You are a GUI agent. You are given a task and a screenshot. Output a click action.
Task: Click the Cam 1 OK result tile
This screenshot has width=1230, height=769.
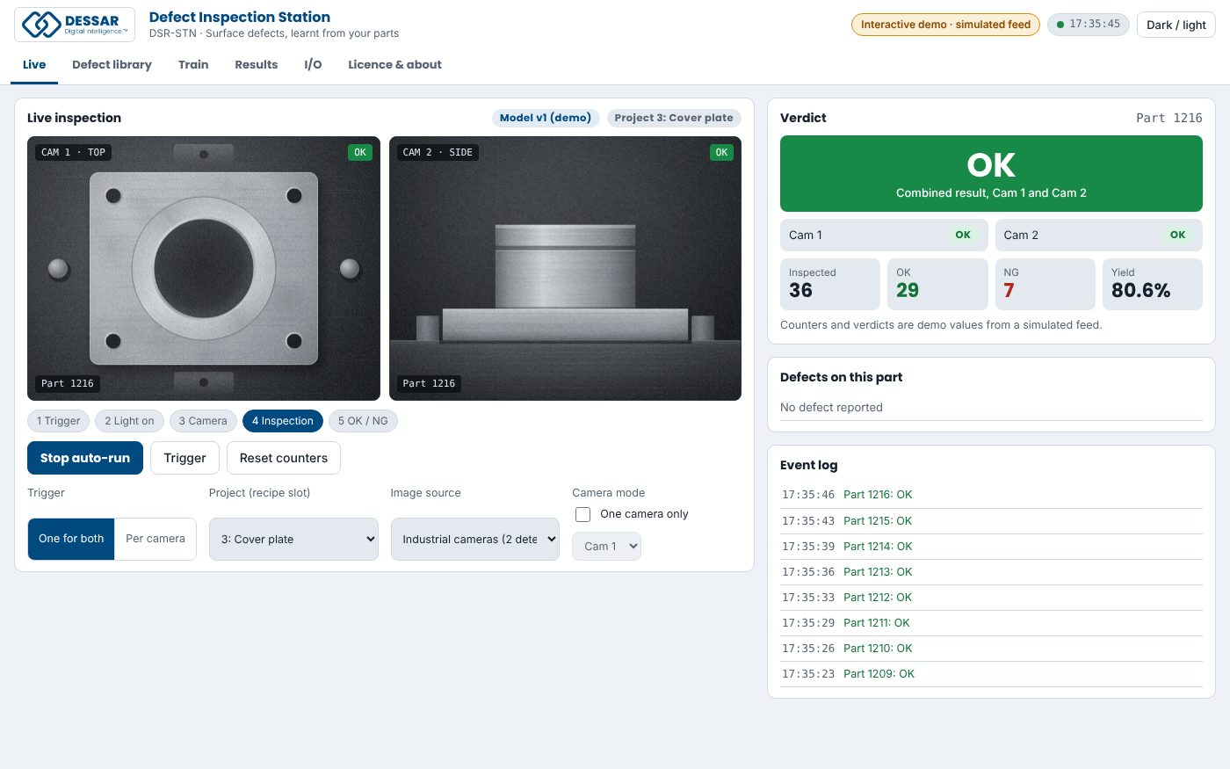click(x=884, y=235)
